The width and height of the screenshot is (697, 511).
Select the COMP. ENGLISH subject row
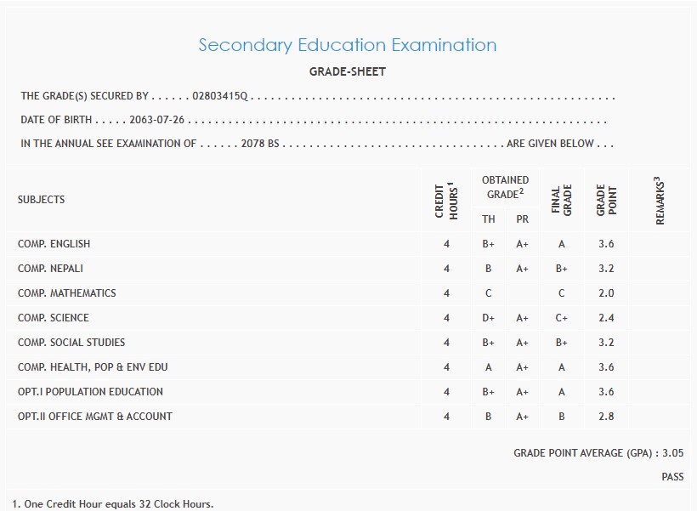pyautogui.click(x=54, y=244)
